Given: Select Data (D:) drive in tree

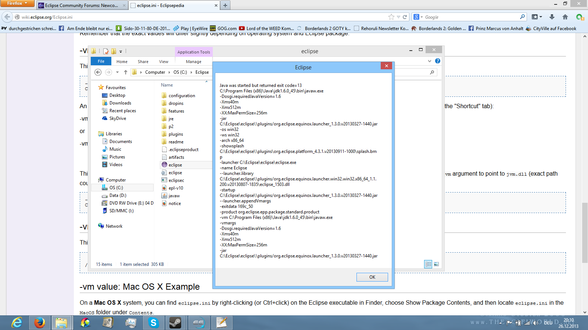Looking at the screenshot, I should pyautogui.click(x=114, y=195).
